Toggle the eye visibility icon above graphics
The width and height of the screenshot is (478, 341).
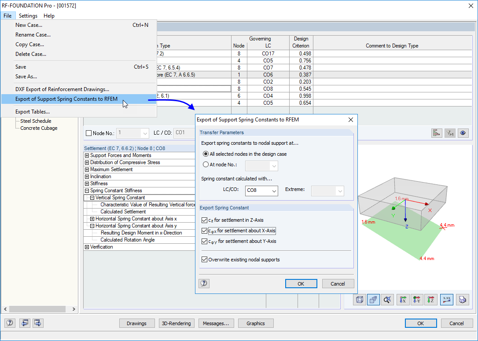463,132
